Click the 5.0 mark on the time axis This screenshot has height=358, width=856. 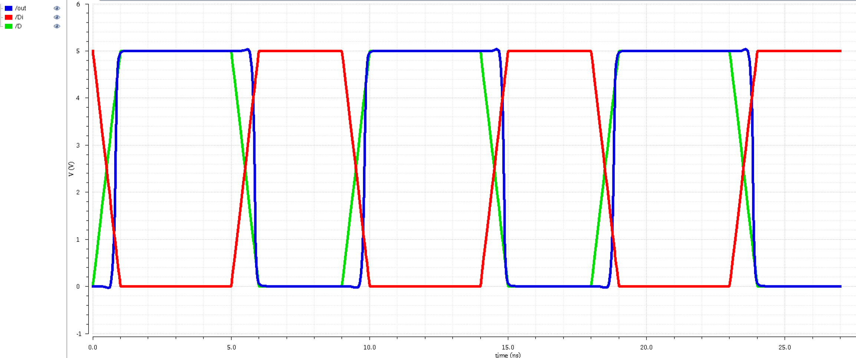(231, 348)
